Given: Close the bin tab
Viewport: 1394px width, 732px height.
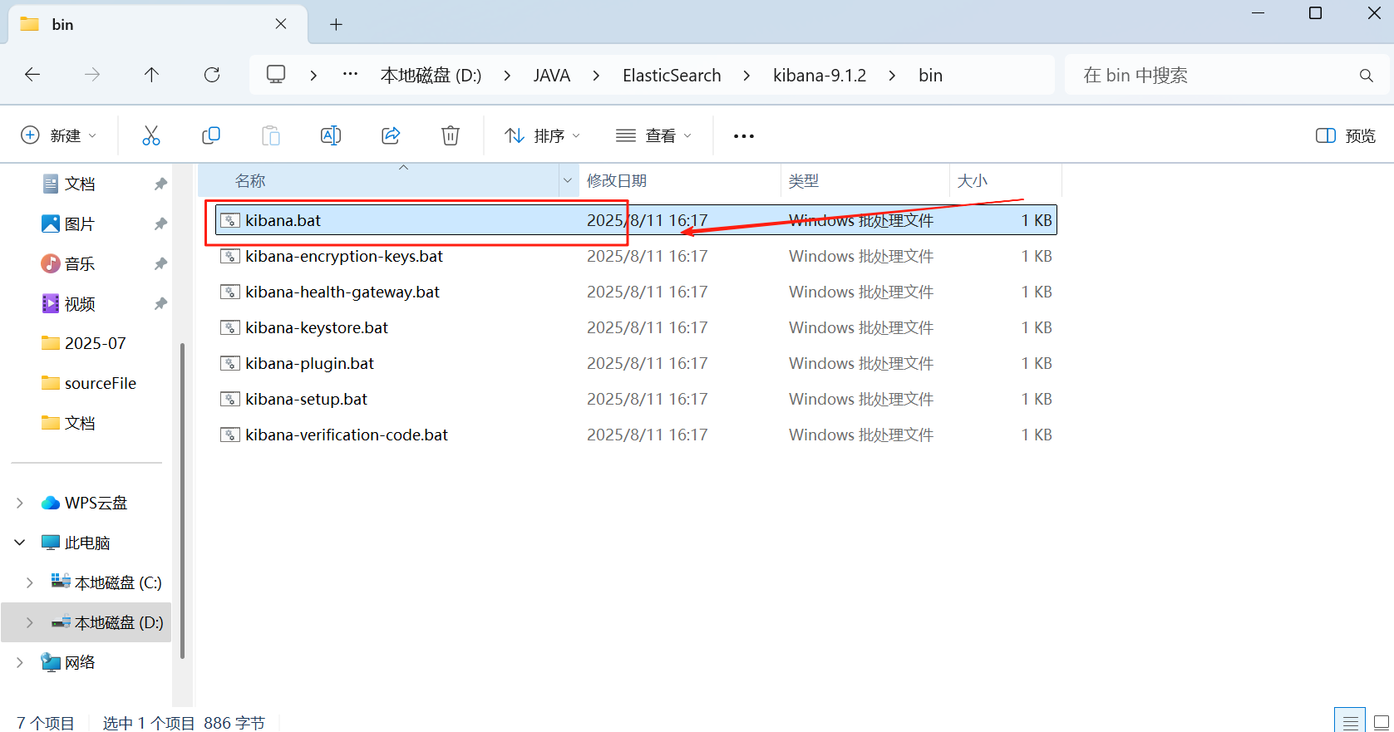Looking at the screenshot, I should [281, 23].
